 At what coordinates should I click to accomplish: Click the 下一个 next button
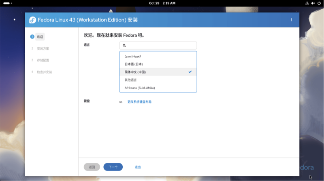tap(113, 167)
